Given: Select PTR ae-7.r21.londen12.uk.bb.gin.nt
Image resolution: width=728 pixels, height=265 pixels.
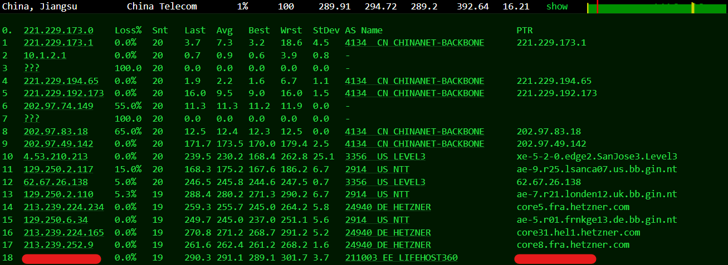Looking at the screenshot, I should [597, 194].
